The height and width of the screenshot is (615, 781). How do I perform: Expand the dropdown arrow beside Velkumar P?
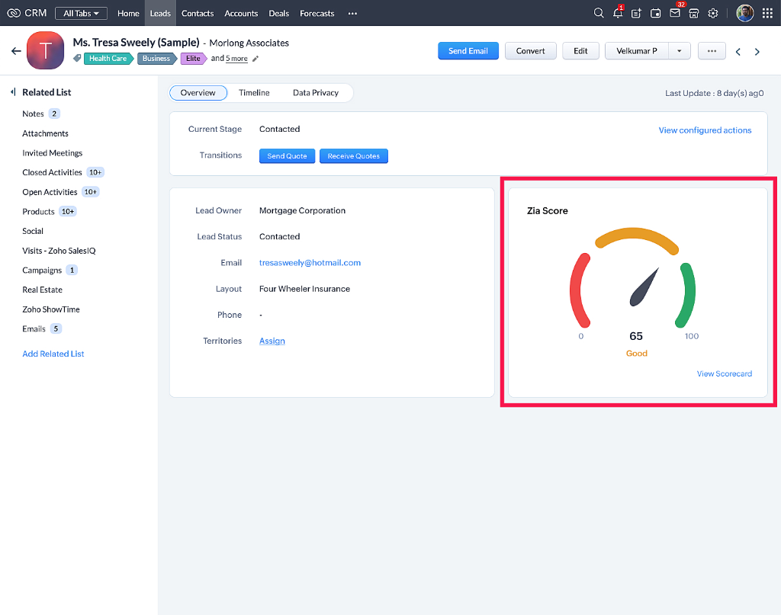tap(679, 51)
